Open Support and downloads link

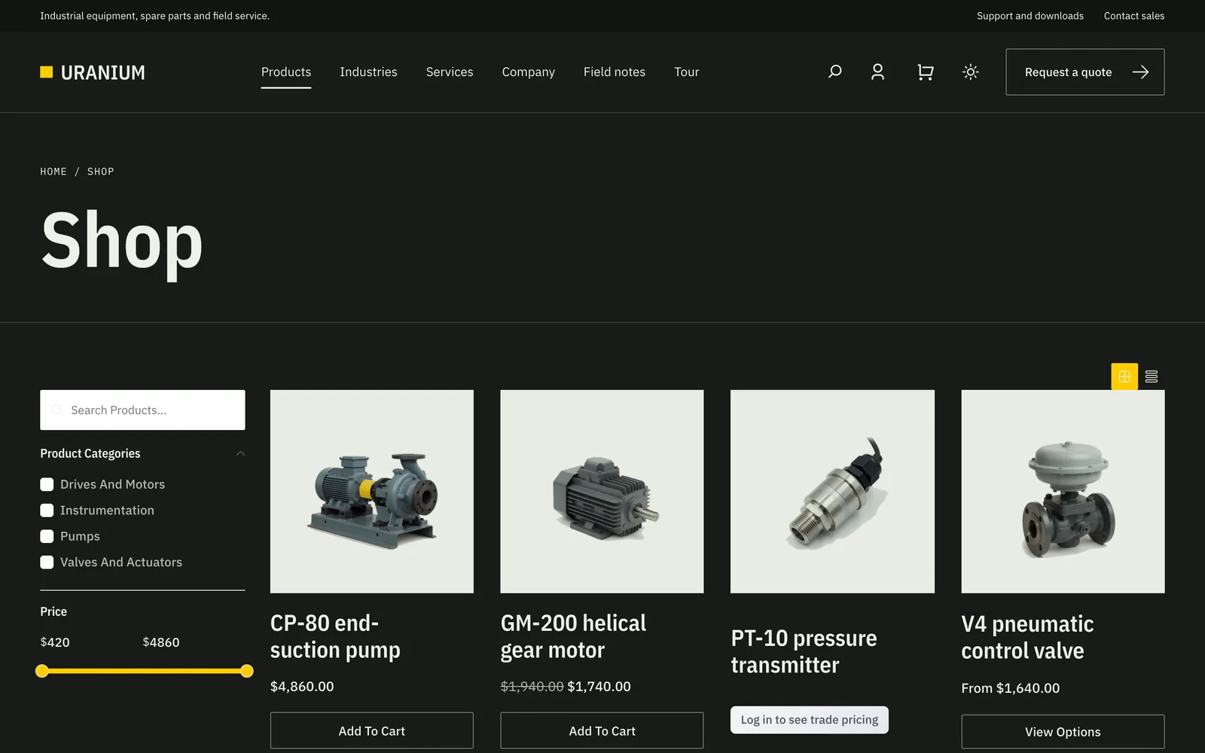1030,16
